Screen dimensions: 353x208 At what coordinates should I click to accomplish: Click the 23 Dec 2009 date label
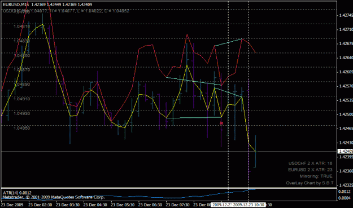tap(12, 205)
